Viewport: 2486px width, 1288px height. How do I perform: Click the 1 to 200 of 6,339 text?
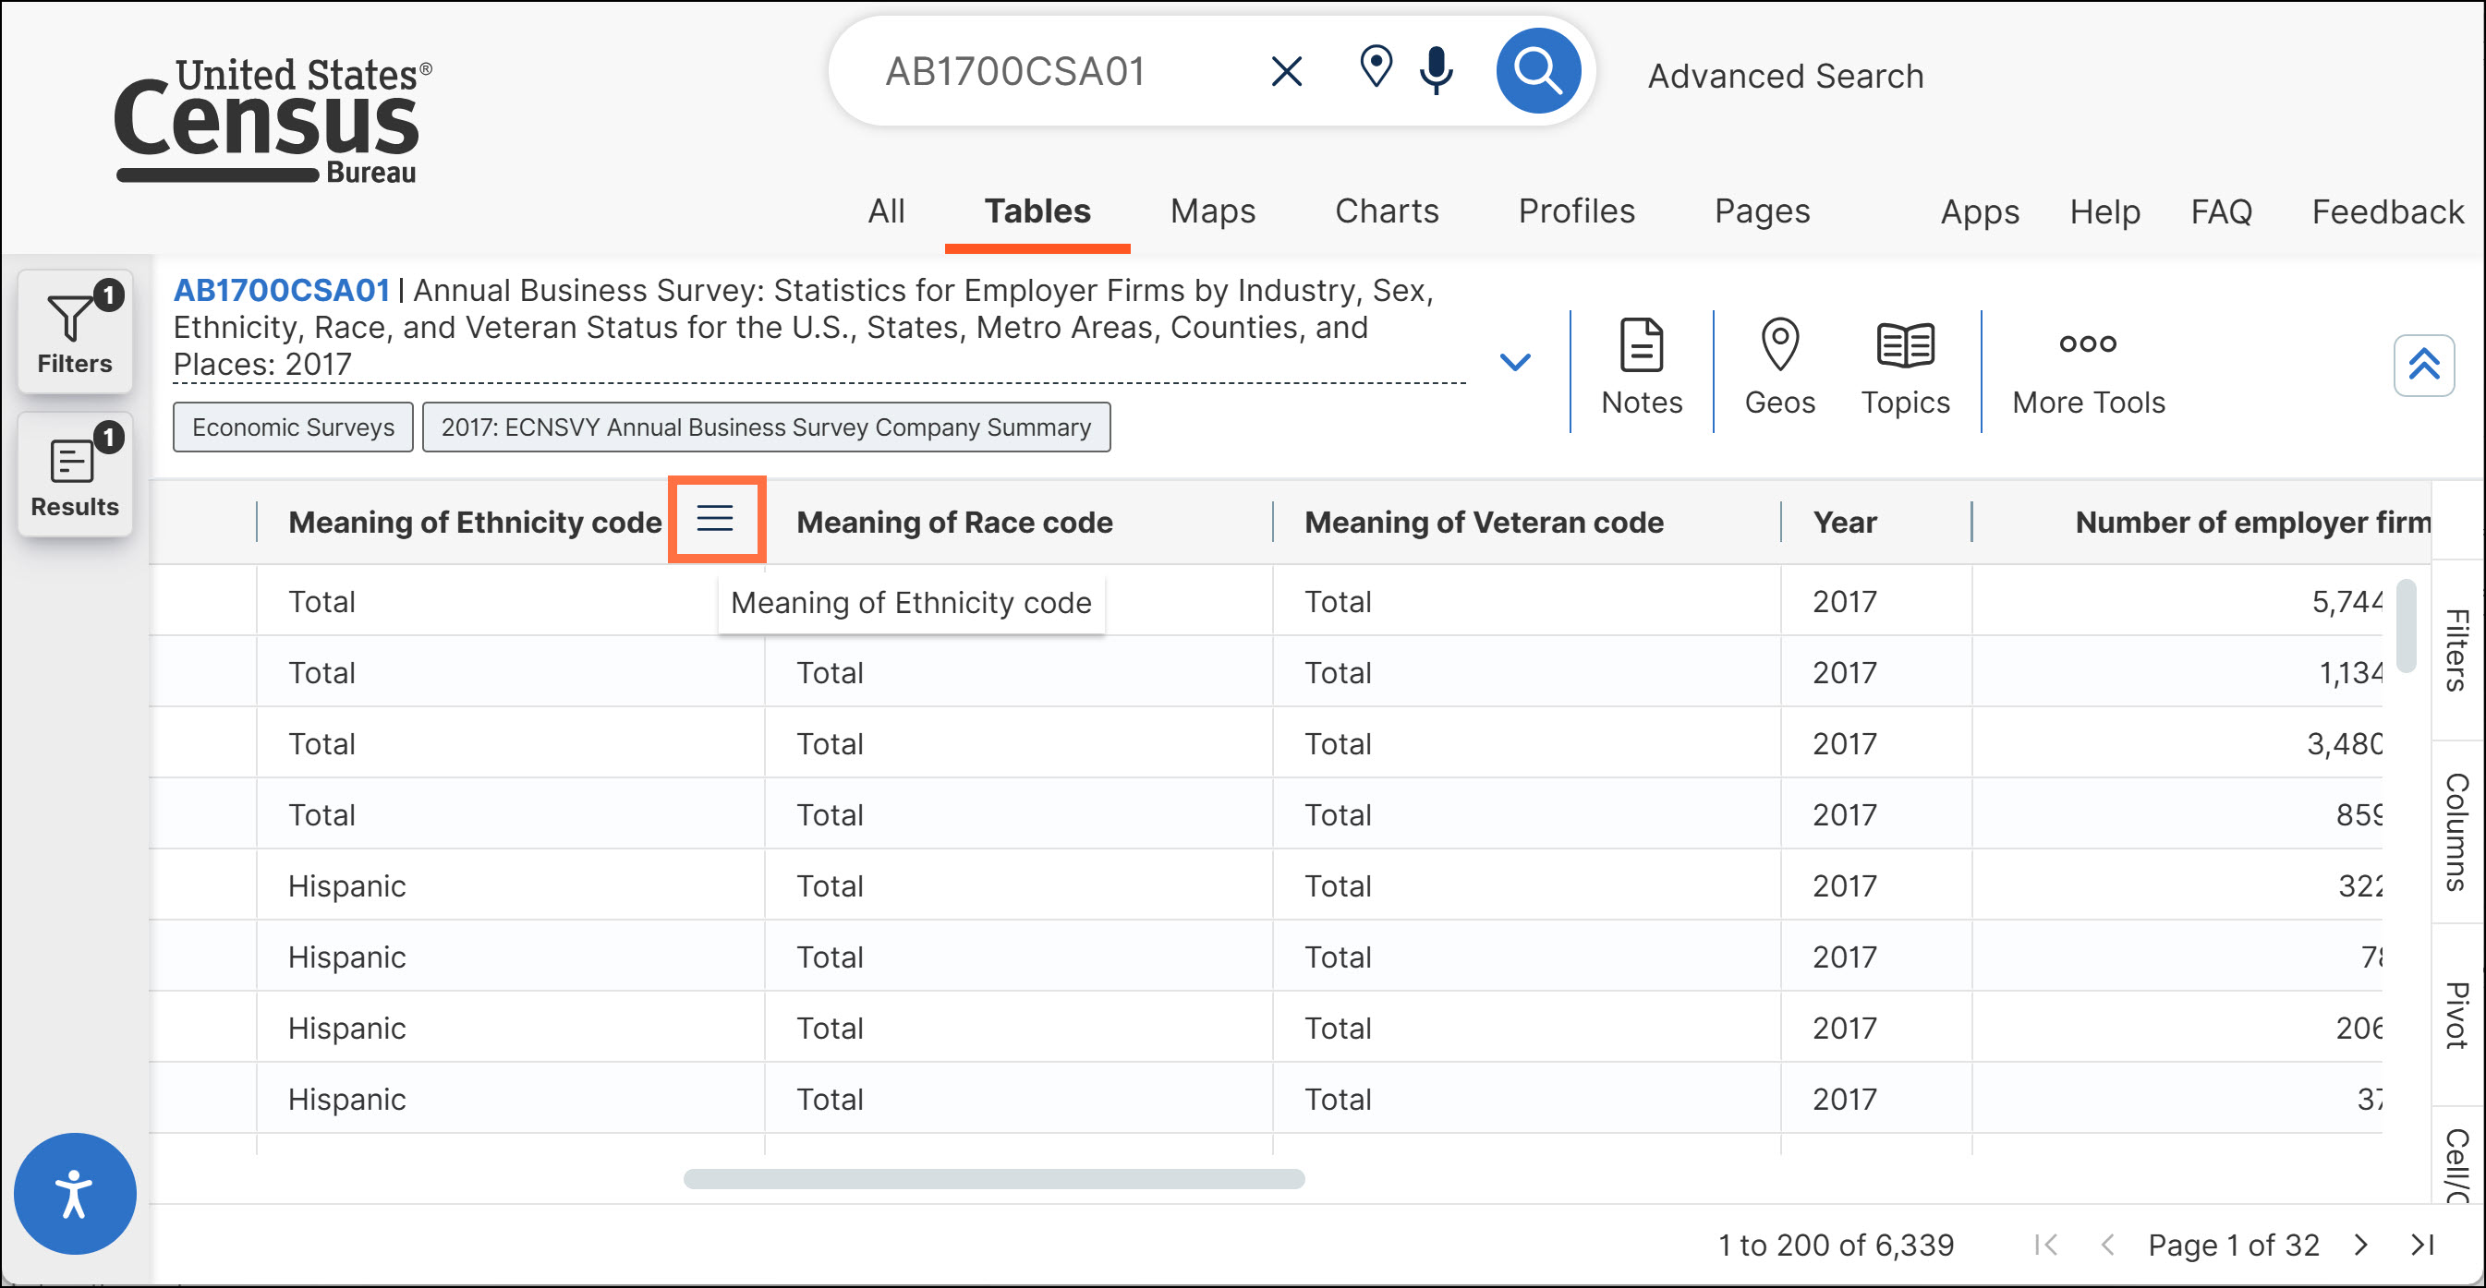(x=1836, y=1245)
